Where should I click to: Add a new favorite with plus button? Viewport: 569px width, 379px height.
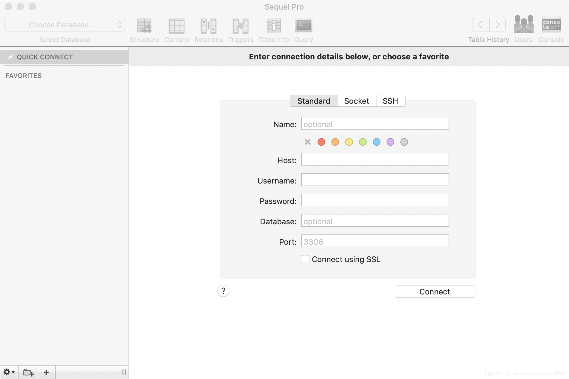point(46,372)
